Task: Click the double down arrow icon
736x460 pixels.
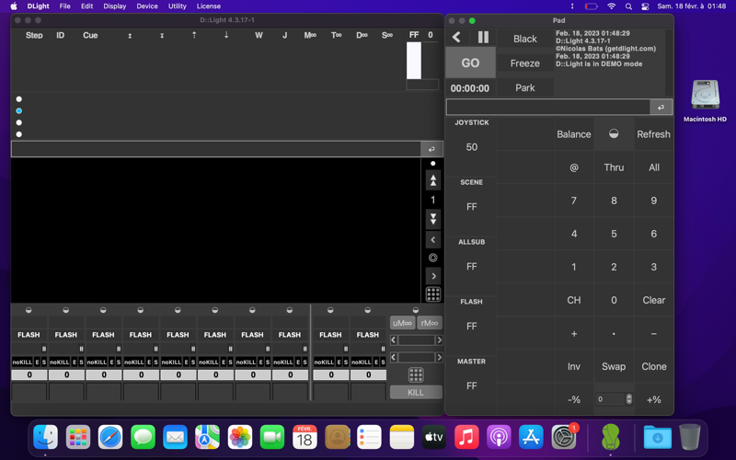Action: click(x=432, y=219)
